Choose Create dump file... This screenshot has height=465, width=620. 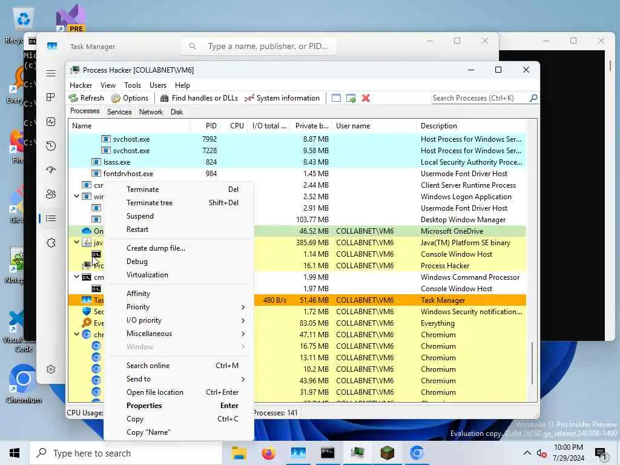coord(179,248)
